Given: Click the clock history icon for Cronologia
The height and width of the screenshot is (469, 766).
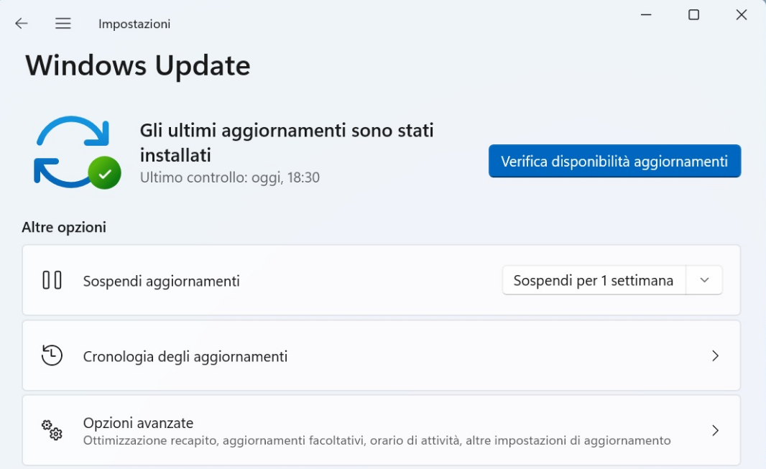Looking at the screenshot, I should [52, 356].
